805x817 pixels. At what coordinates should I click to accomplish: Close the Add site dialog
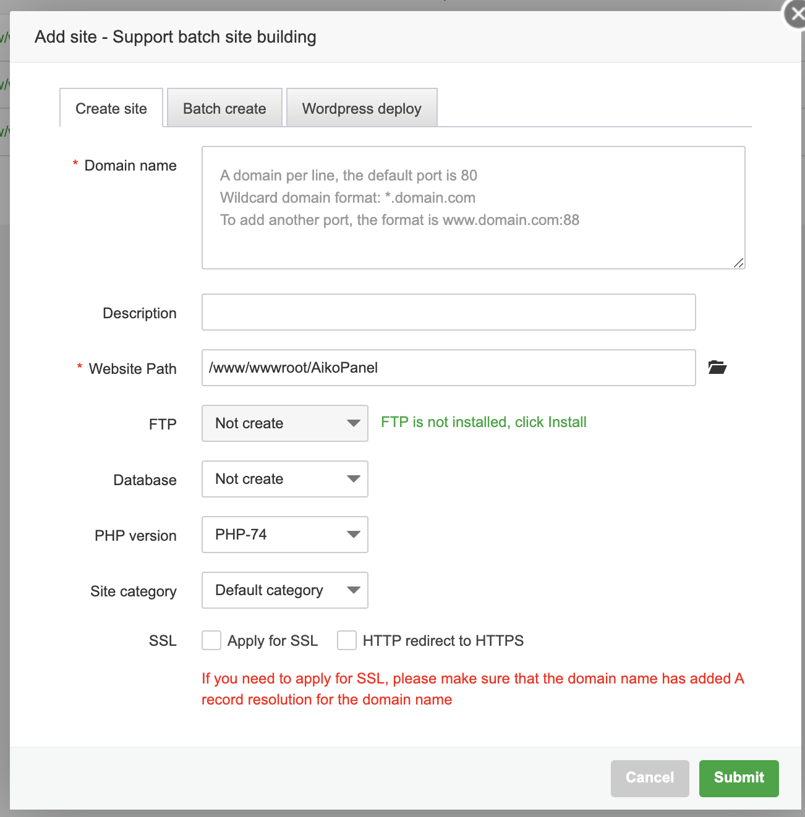coord(796,14)
